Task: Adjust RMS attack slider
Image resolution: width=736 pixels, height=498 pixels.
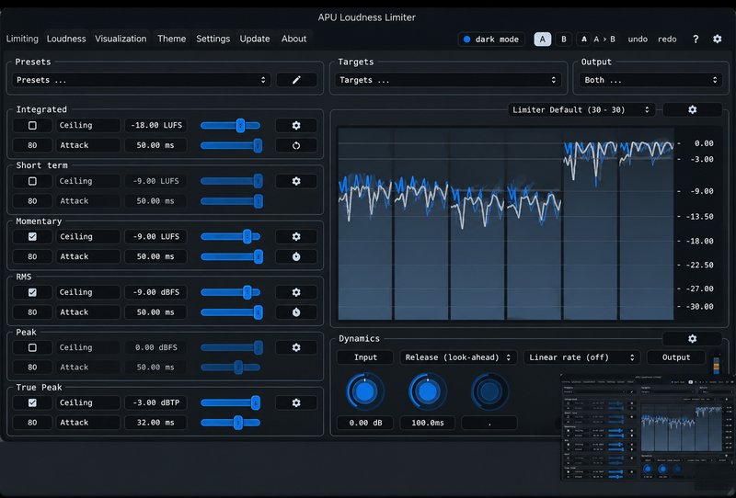Action: 231,312
